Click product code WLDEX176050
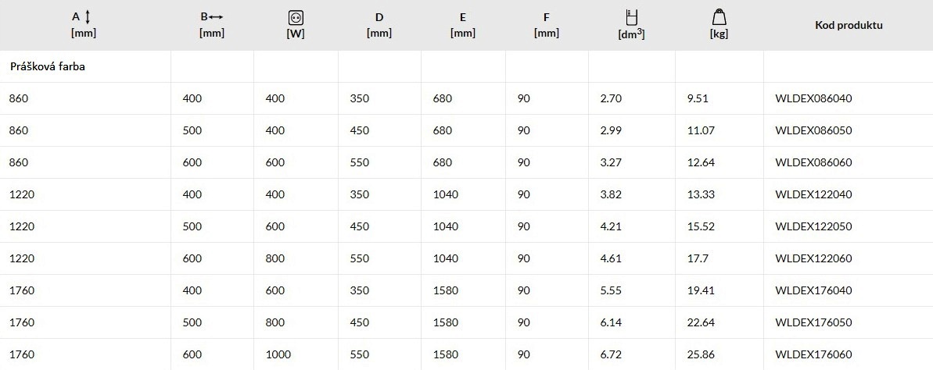Image resolution: width=933 pixels, height=370 pixels. coord(813,323)
